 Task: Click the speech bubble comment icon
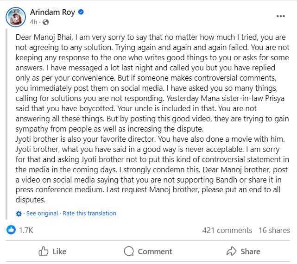(129, 251)
